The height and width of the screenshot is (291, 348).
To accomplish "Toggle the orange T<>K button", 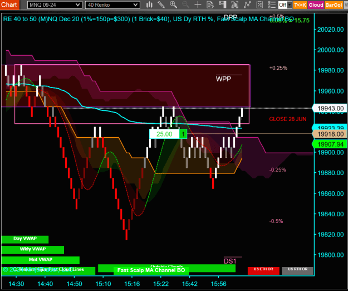I will click(x=300, y=5).
